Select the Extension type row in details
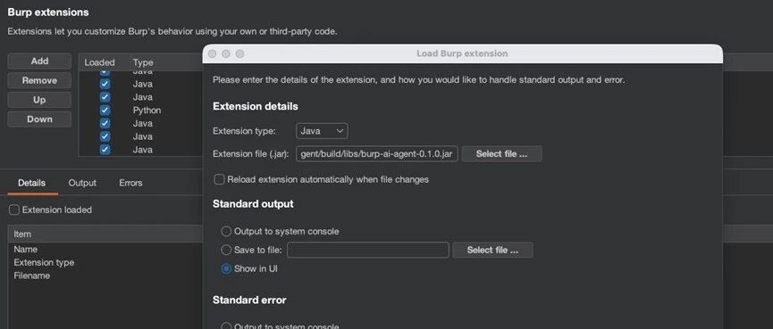The width and height of the screenshot is (773, 329). click(x=105, y=263)
